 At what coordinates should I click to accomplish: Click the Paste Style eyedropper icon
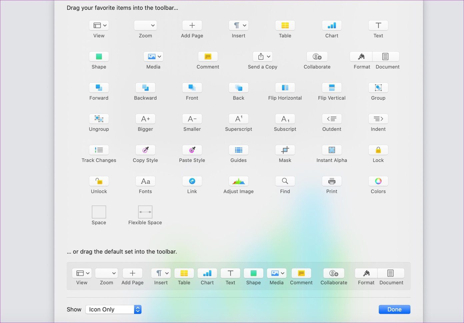192,150
